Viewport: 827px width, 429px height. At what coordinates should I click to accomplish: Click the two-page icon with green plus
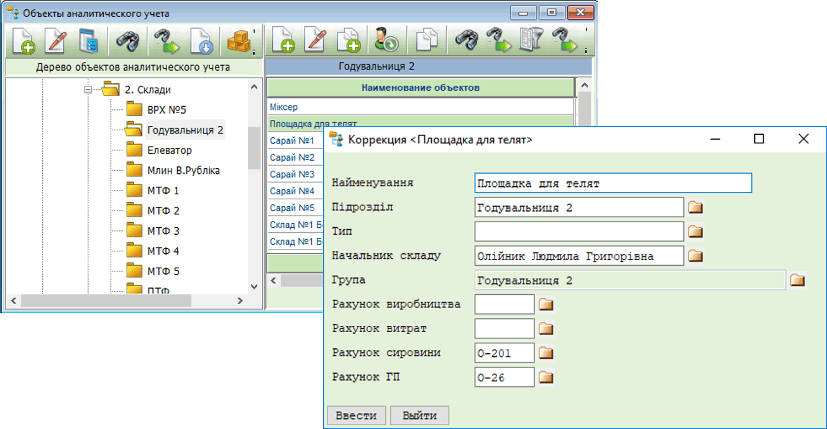349,41
